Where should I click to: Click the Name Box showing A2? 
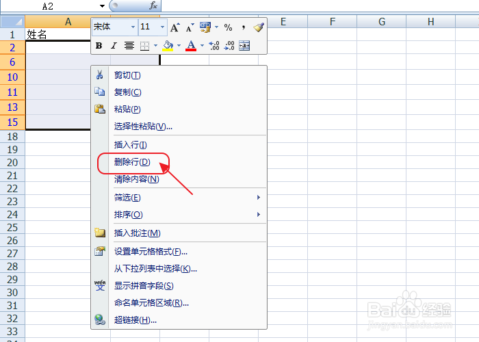tap(49, 6)
